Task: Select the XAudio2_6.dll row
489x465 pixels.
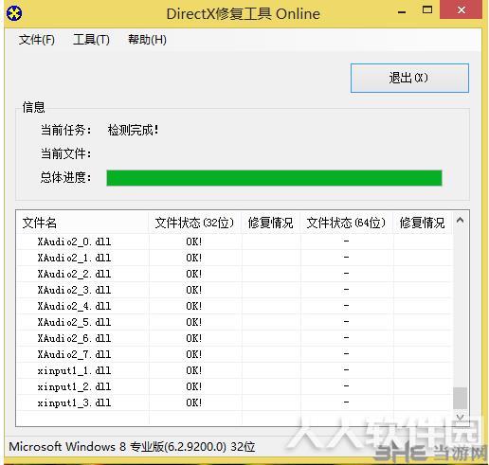Action: click(235, 338)
